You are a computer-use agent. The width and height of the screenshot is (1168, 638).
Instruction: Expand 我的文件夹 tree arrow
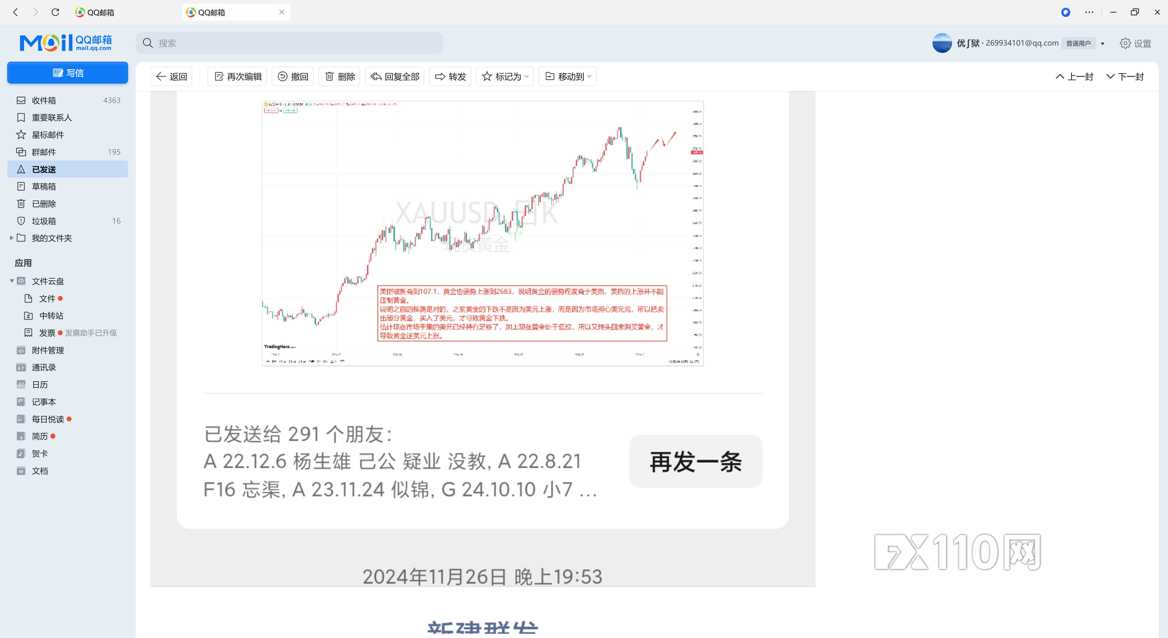pos(11,238)
